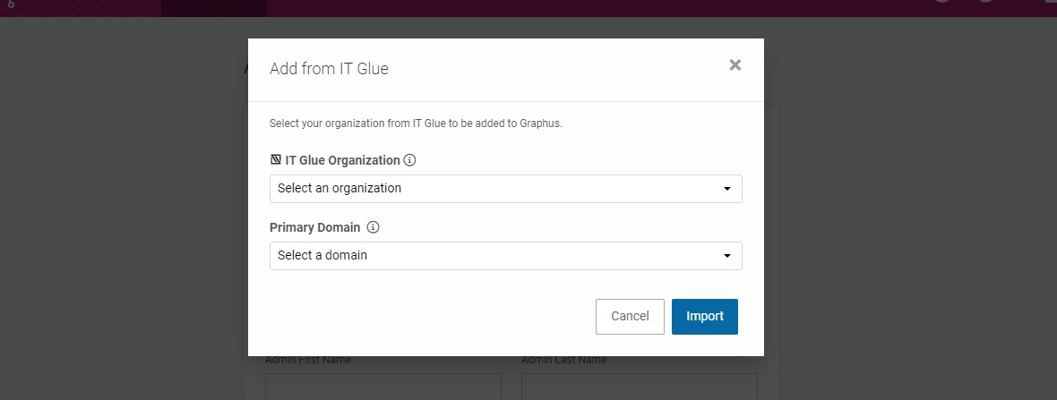Click the domain dropdown caret arrow
The width and height of the screenshot is (1057, 400).
point(727,256)
